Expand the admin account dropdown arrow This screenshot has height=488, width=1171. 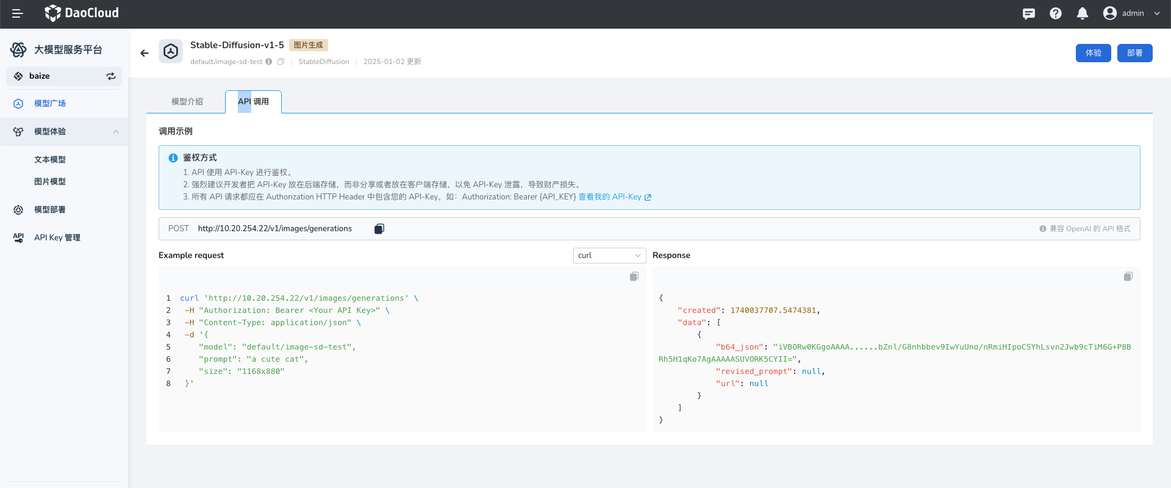(x=1157, y=13)
